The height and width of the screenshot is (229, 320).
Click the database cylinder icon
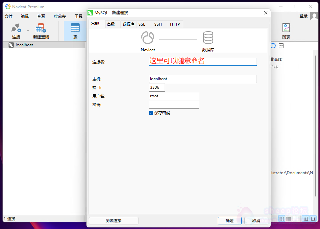208,37
